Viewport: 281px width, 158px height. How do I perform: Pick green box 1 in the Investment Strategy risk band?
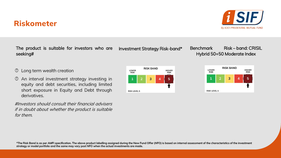pyautogui.click(x=132, y=79)
